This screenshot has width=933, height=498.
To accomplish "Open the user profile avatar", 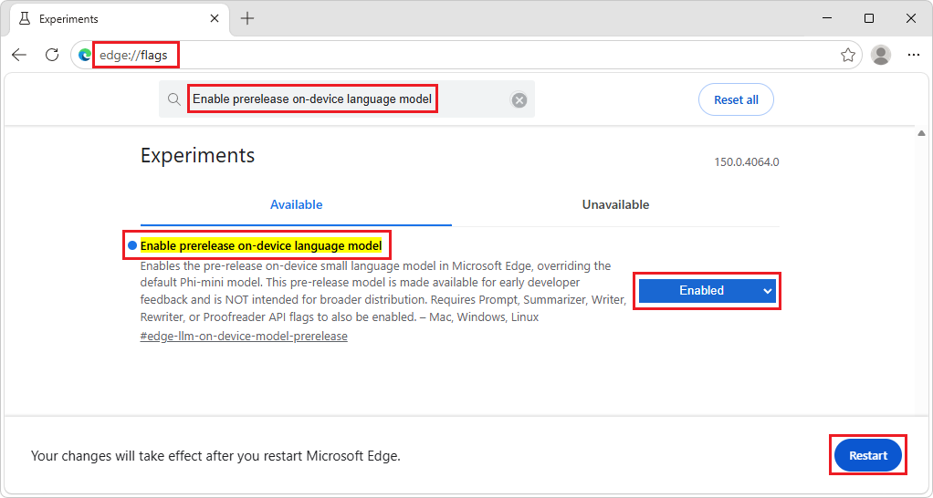I will click(x=881, y=55).
